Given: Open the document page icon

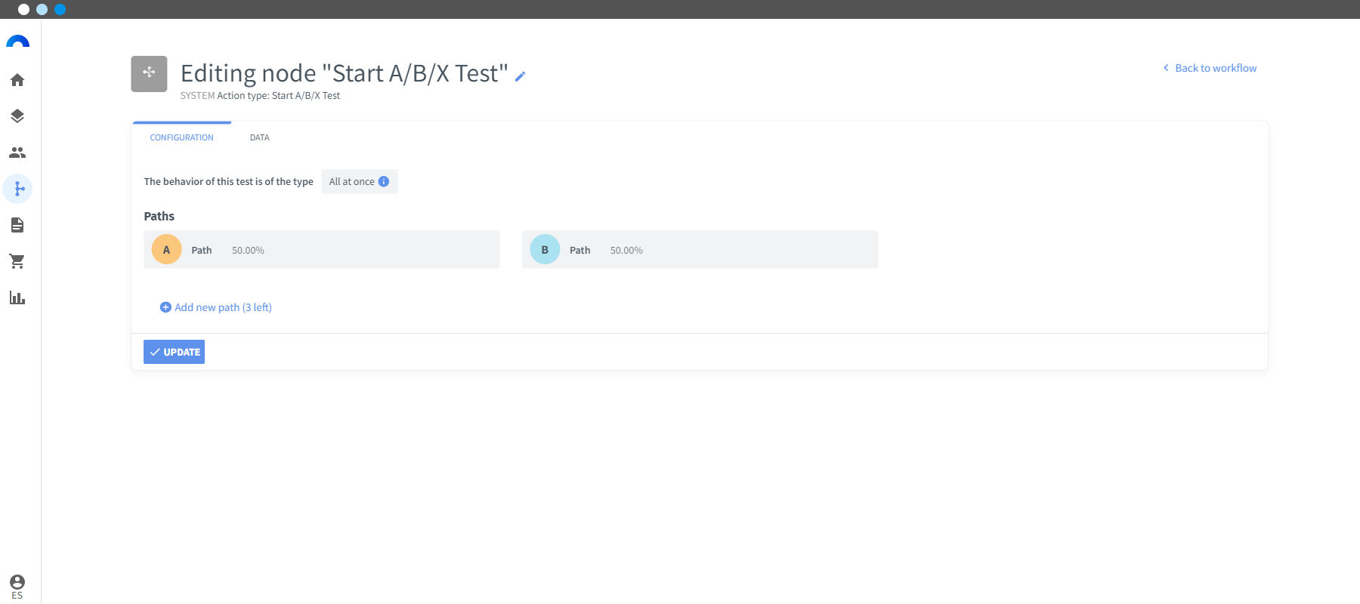Looking at the screenshot, I should point(17,225).
